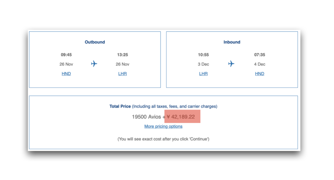
Task: Click the outbound departure time 09:45
Action: point(66,55)
